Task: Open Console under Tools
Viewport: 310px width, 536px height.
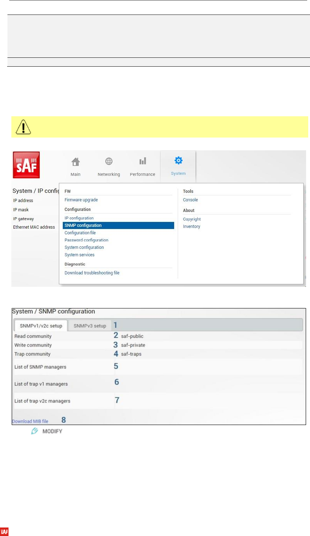Action: (190, 200)
